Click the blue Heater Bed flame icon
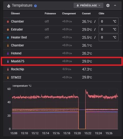This screenshot has width=123, height=139. pos(8,37)
